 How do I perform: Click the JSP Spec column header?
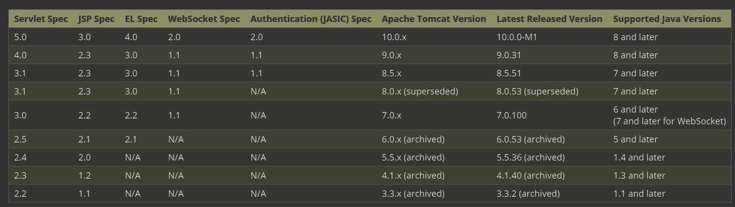click(96, 19)
